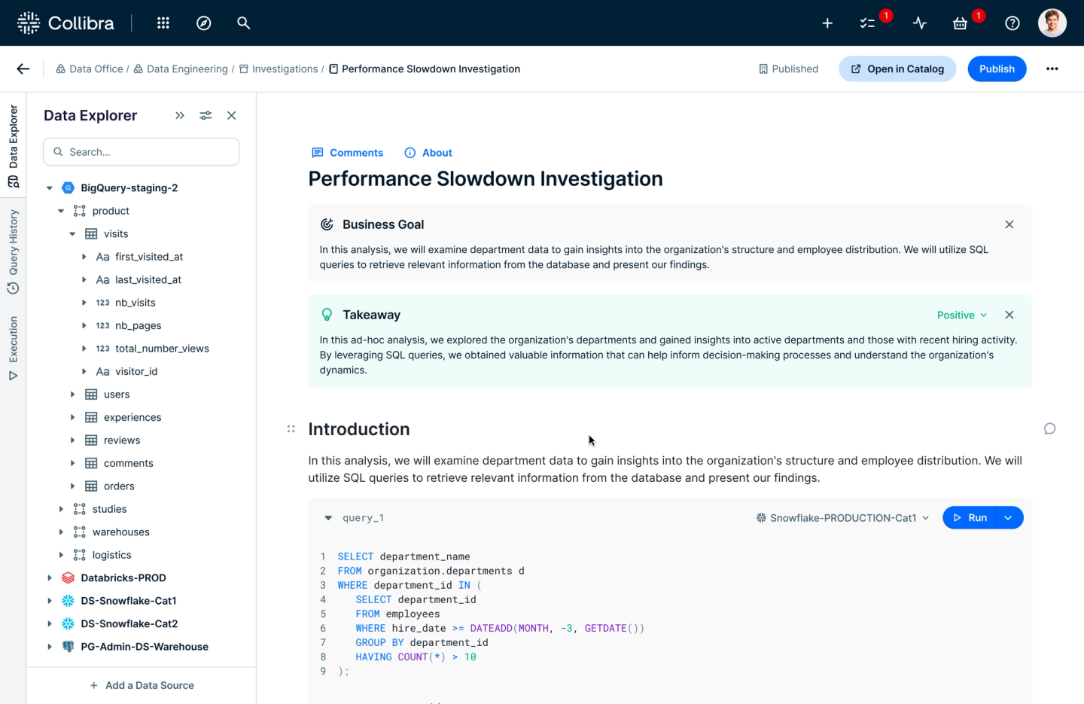1084x704 pixels.
Task: Open the tasks checklist icon
Action: (x=867, y=23)
